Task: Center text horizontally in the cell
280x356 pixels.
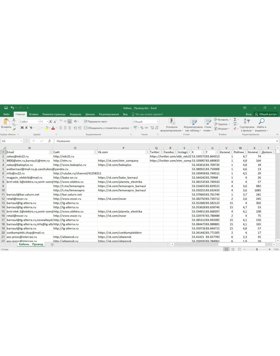Action: (65, 128)
